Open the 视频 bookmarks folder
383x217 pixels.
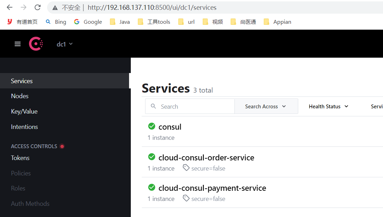click(213, 22)
